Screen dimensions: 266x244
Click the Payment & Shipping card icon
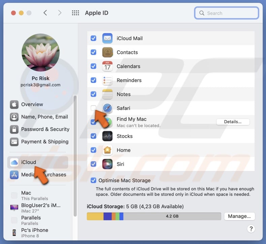[14, 142]
